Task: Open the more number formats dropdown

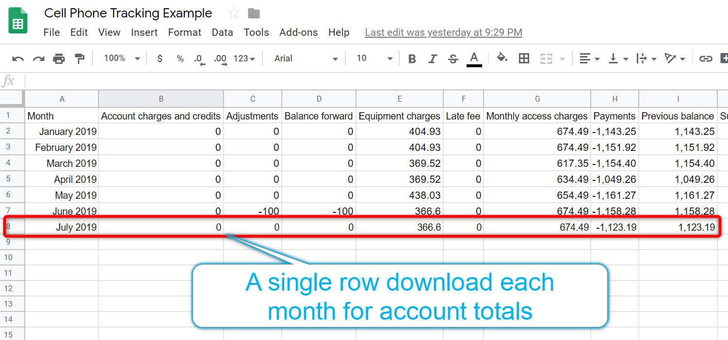Action: (244, 58)
